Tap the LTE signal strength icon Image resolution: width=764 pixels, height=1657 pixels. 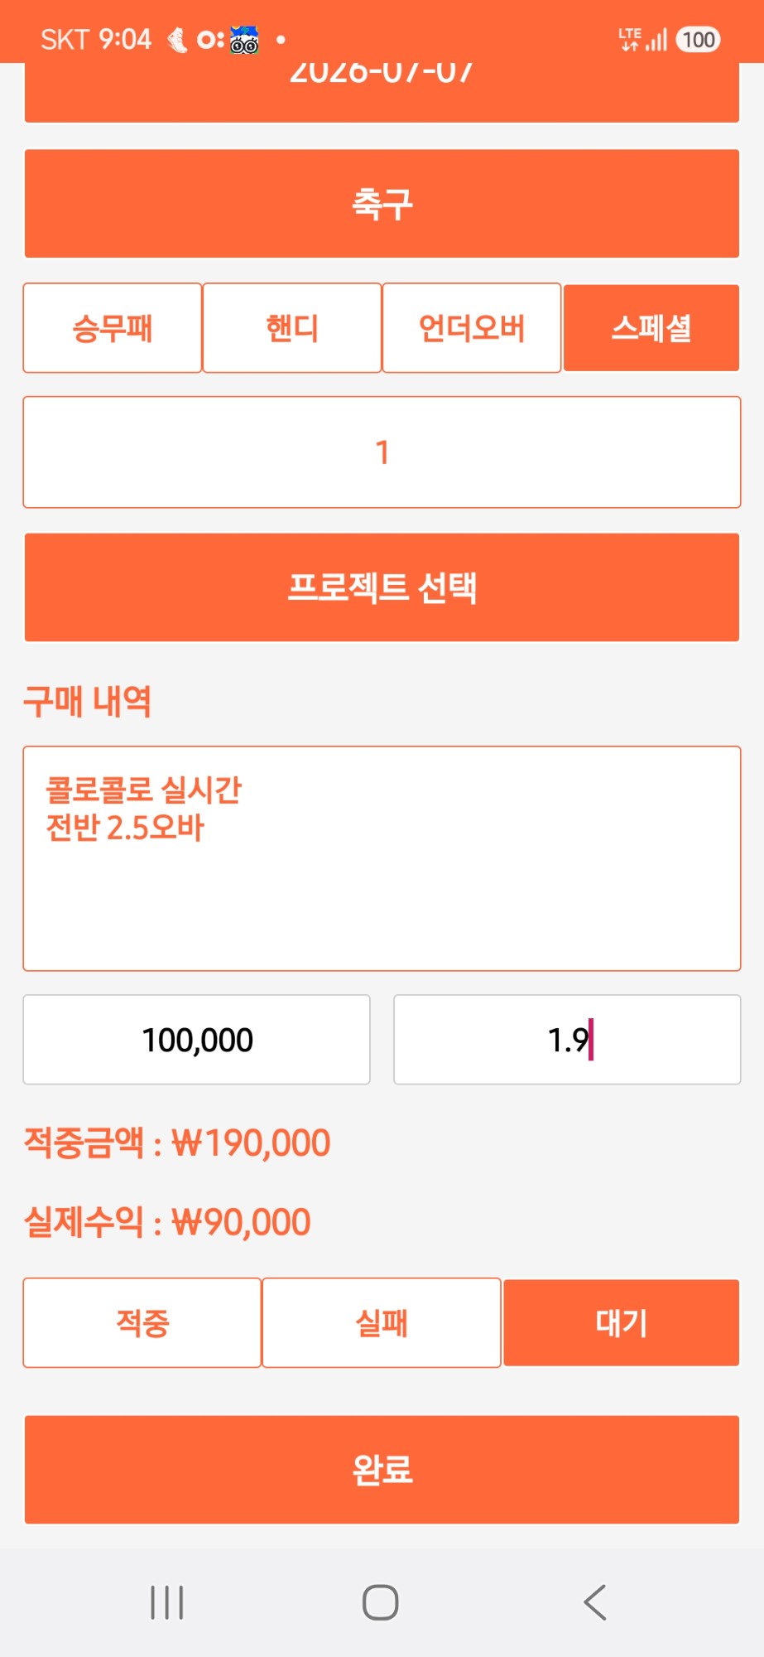[x=642, y=40]
